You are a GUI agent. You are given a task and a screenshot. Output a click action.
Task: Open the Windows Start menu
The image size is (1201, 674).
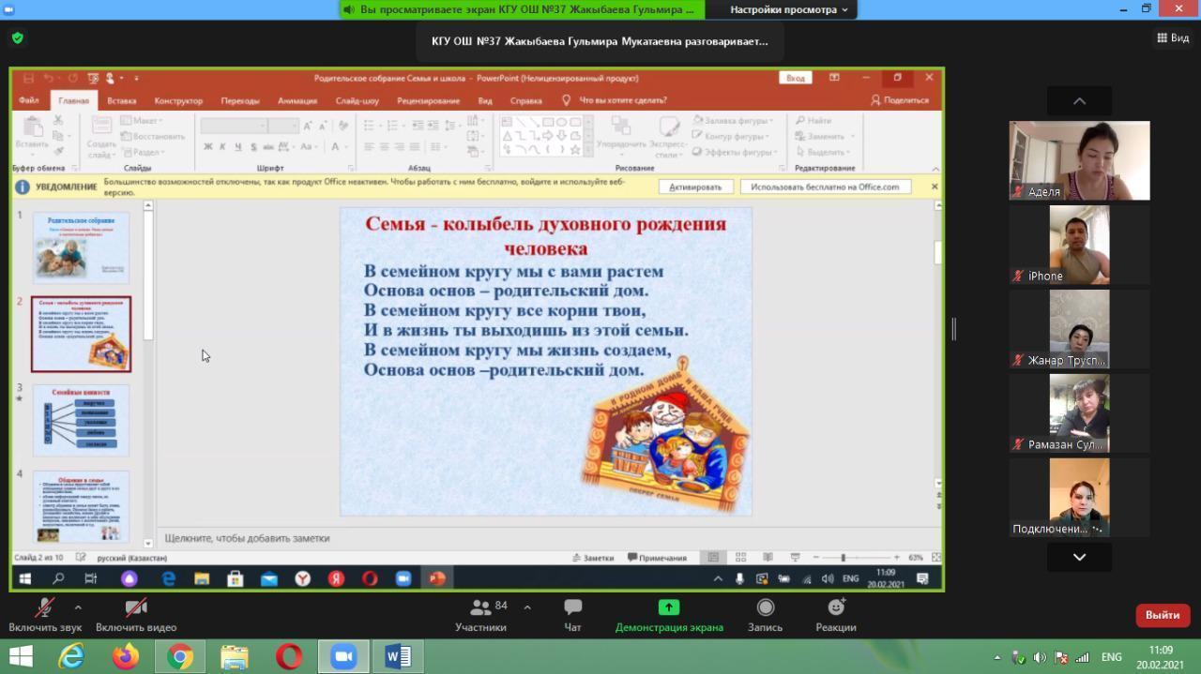[21, 657]
